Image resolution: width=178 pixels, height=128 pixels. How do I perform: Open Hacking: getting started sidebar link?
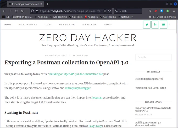tap(149, 79)
